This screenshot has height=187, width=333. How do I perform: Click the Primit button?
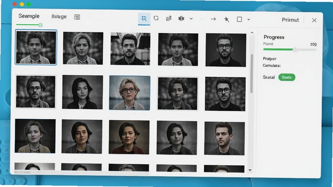click(x=290, y=20)
